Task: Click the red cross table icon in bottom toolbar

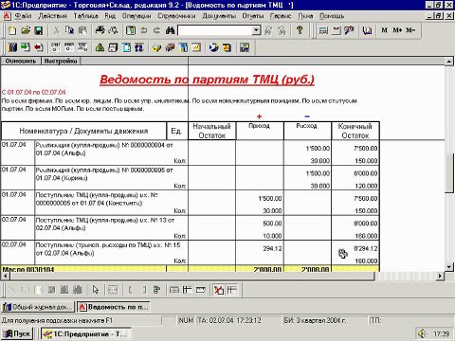Action: coord(218,290)
